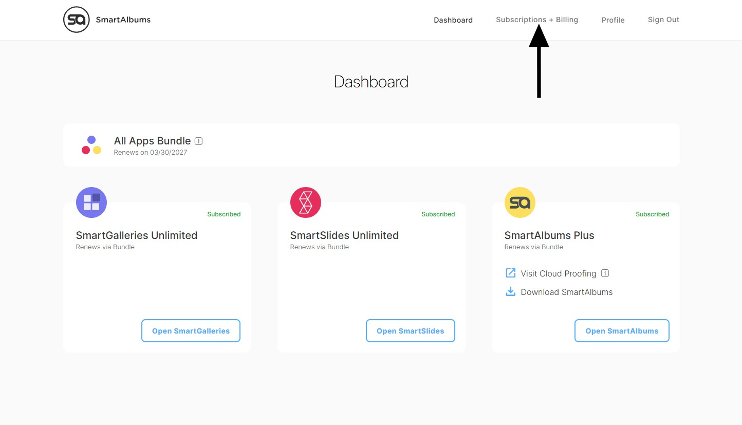Visit Cloud Proofing link

pyautogui.click(x=559, y=273)
